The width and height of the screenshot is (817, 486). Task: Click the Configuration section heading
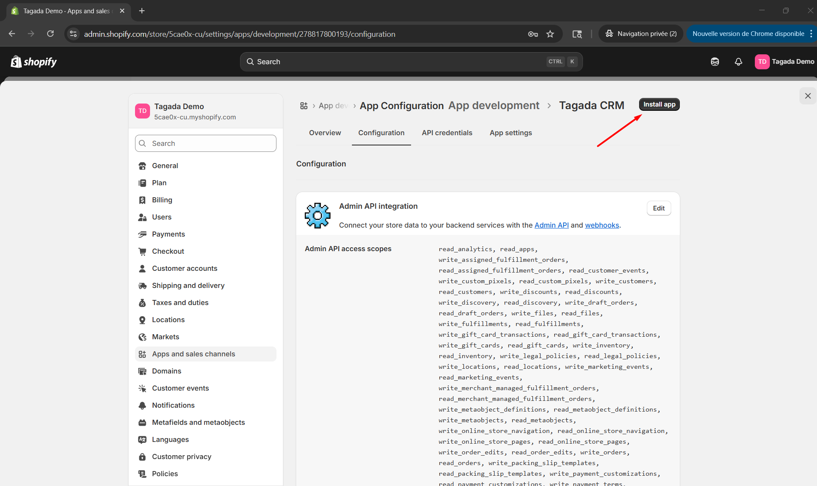click(321, 164)
